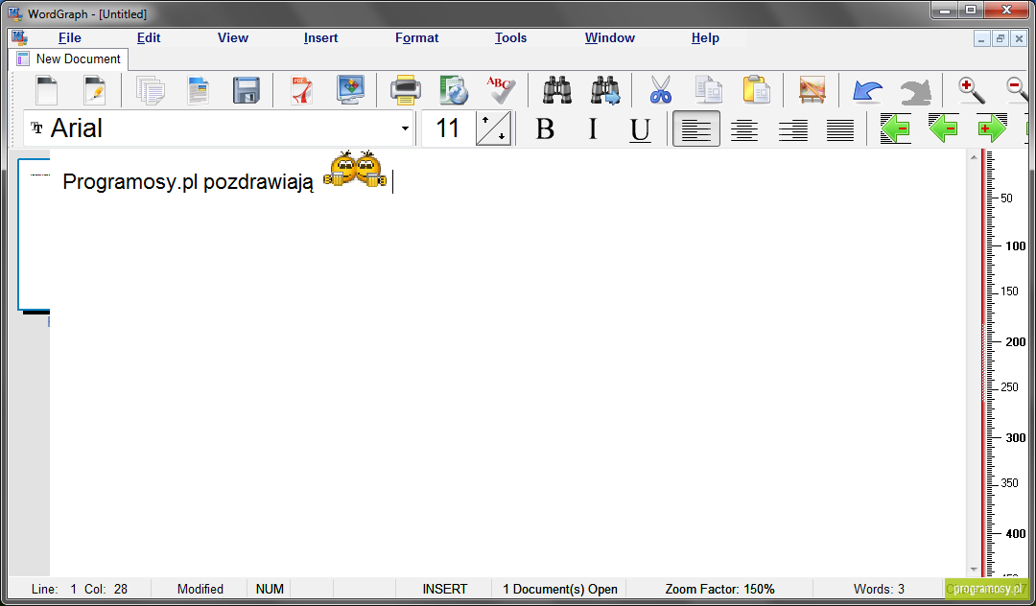Image resolution: width=1036 pixels, height=606 pixels.
Task: Click the beer mugs emoticon in document
Action: tap(355, 170)
